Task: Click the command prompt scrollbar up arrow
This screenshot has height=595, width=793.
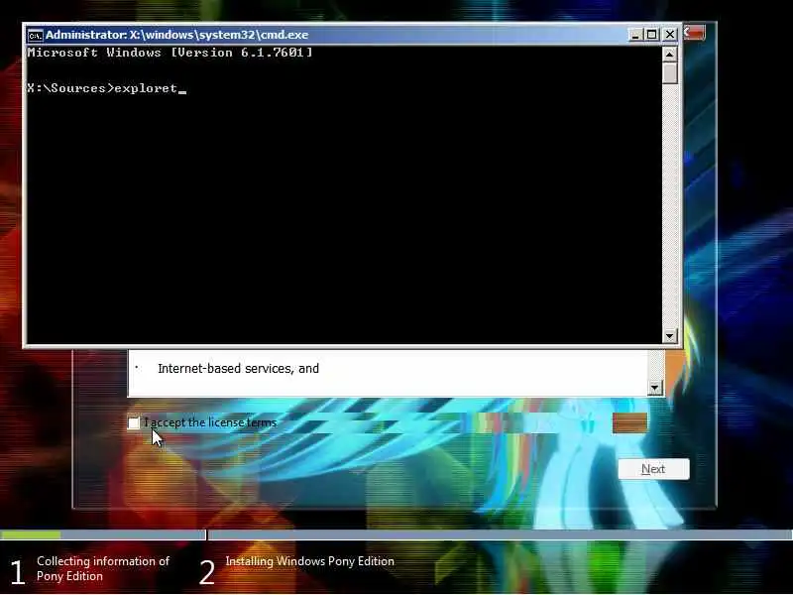Action: (x=670, y=55)
